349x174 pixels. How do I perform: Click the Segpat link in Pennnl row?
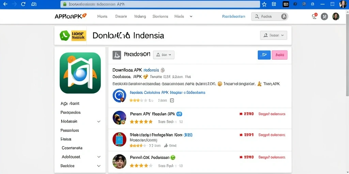tap(272, 157)
